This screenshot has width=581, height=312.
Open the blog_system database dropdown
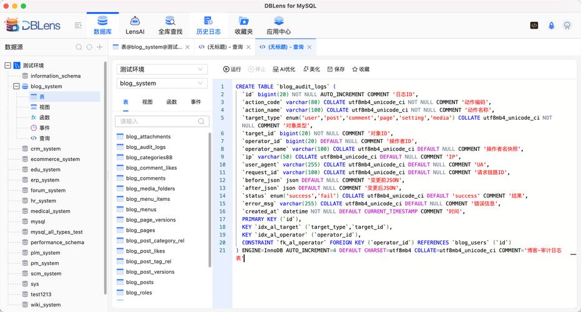(162, 84)
